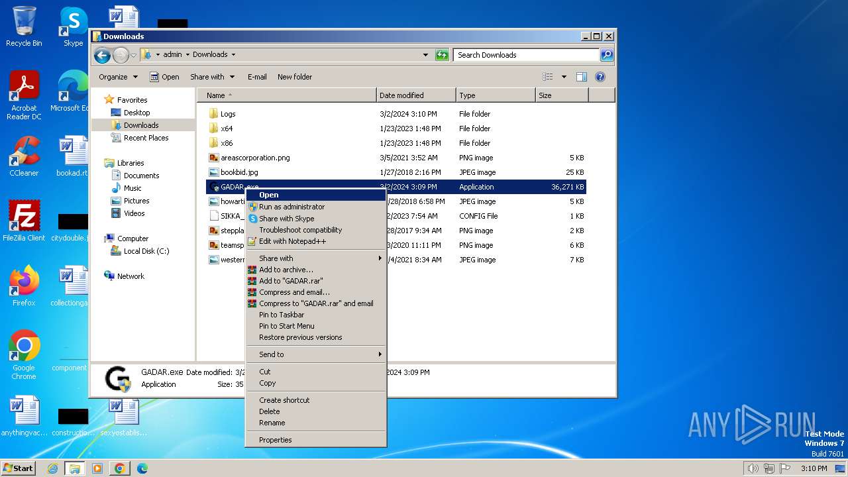Expand Share with submenu in context menu

pos(315,258)
